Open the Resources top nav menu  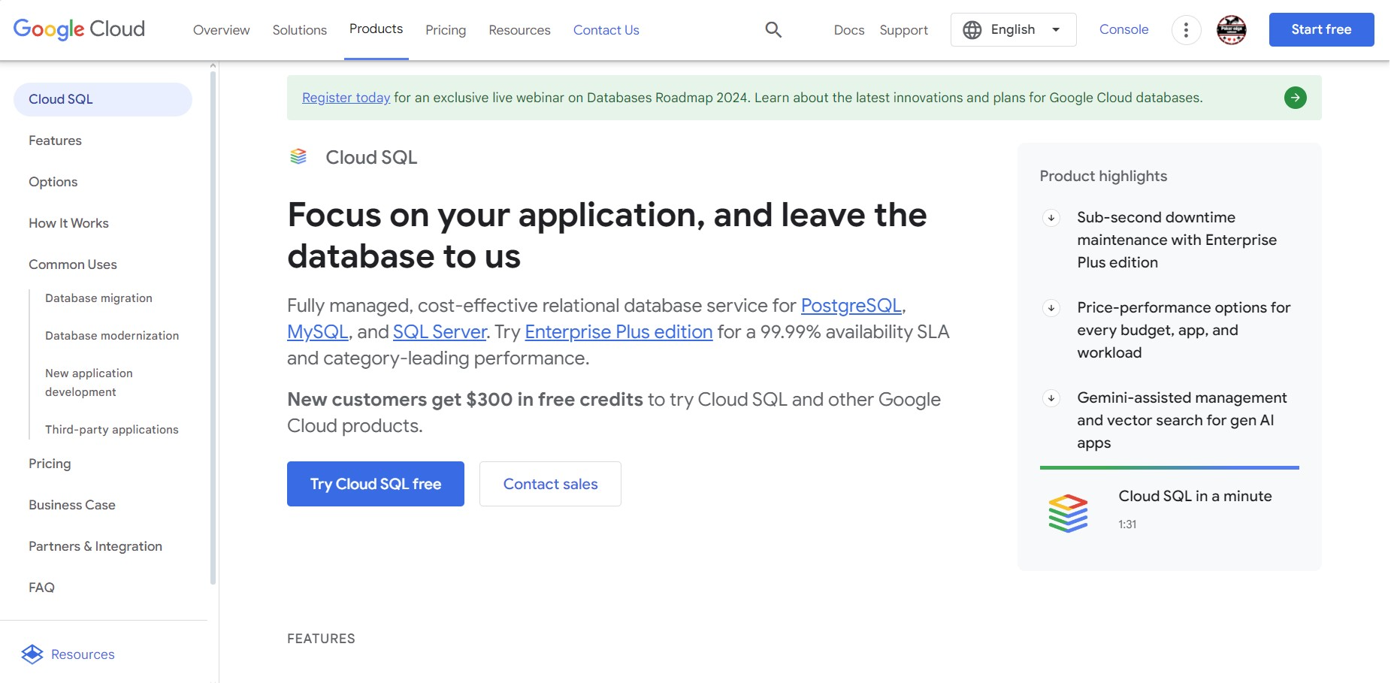pos(519,30)
